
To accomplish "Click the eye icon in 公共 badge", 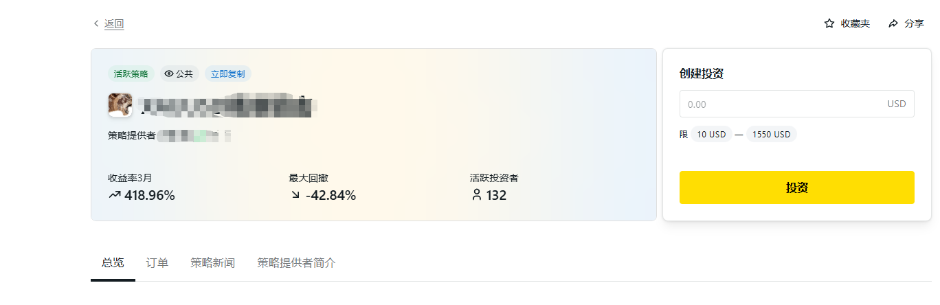I will [169, 74].
